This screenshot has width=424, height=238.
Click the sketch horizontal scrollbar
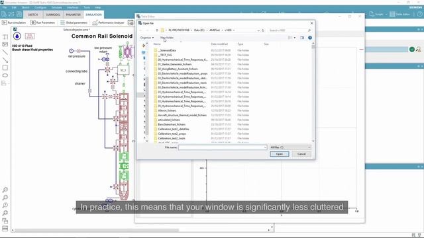[x=97, y=230]
